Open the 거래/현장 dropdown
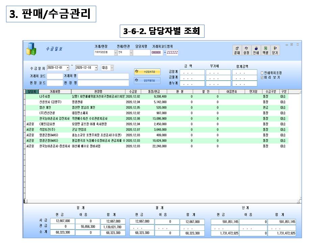The image size is (324, 243). (115, 53)
